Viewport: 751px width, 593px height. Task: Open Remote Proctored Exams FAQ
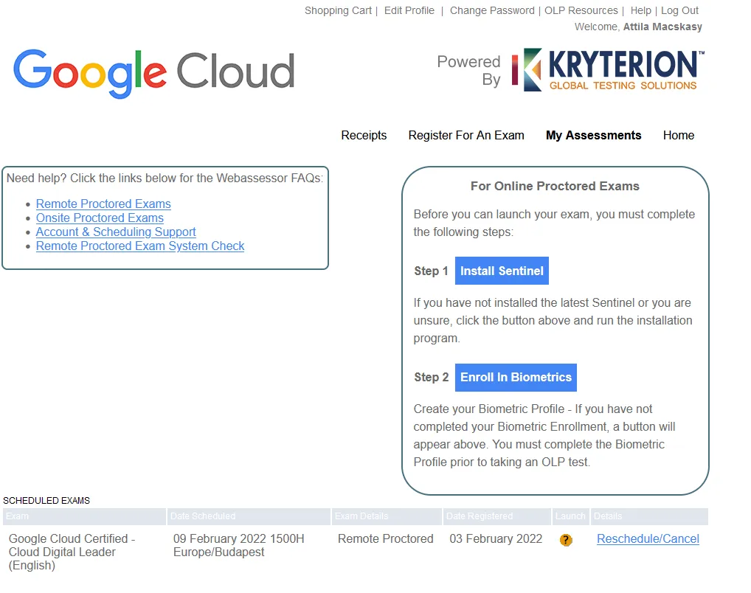point(103,204)
